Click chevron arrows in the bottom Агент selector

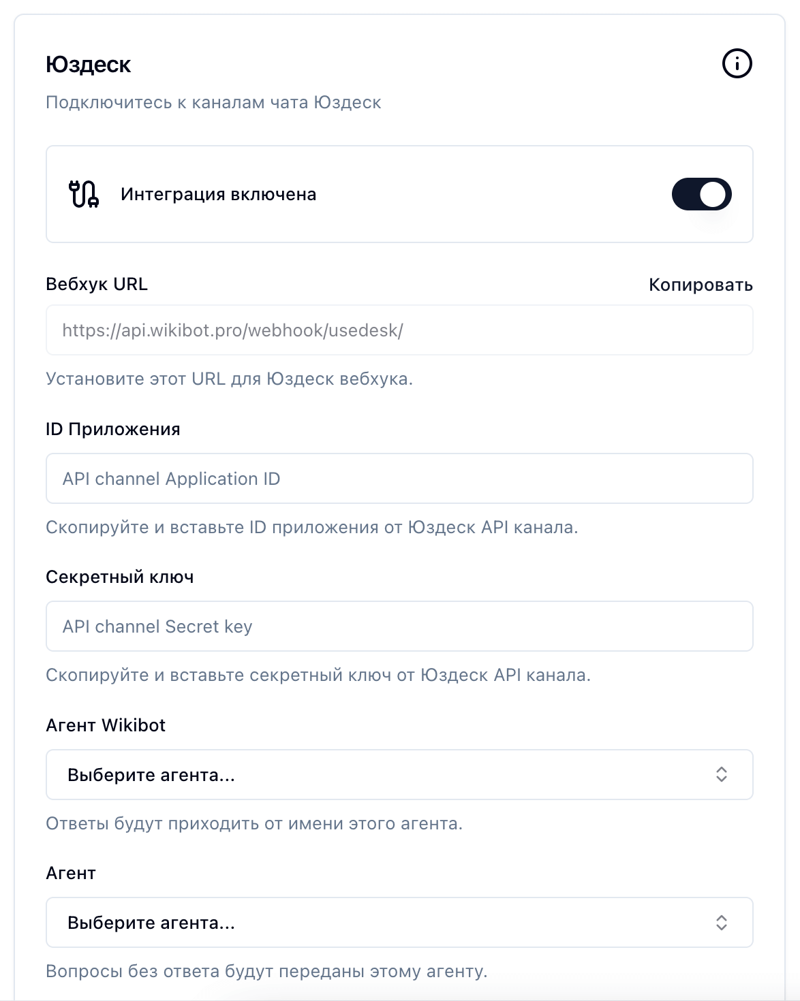722,923
